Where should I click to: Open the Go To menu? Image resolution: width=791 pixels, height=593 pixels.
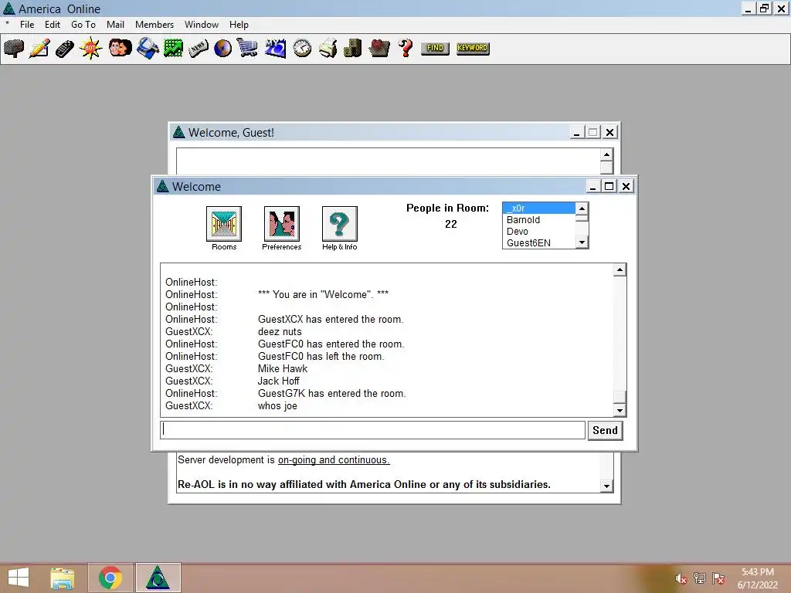coord(83,24)
